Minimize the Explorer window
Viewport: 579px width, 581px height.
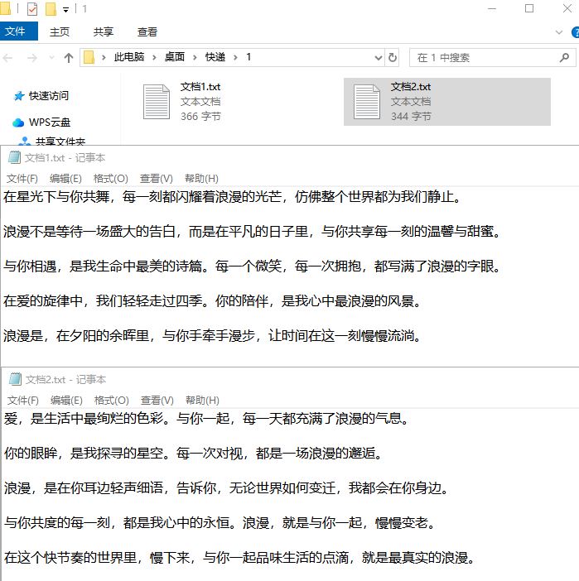tap(492, 8)
